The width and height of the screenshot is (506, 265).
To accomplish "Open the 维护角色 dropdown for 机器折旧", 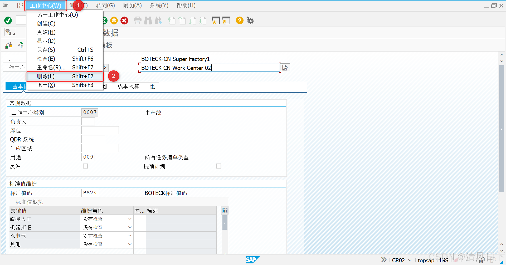I will 130,227.
